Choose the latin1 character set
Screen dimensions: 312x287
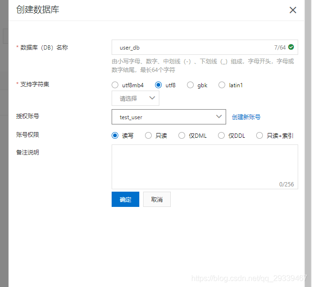click(x=222, y=85)
